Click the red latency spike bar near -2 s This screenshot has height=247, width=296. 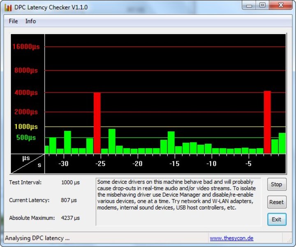267,122
